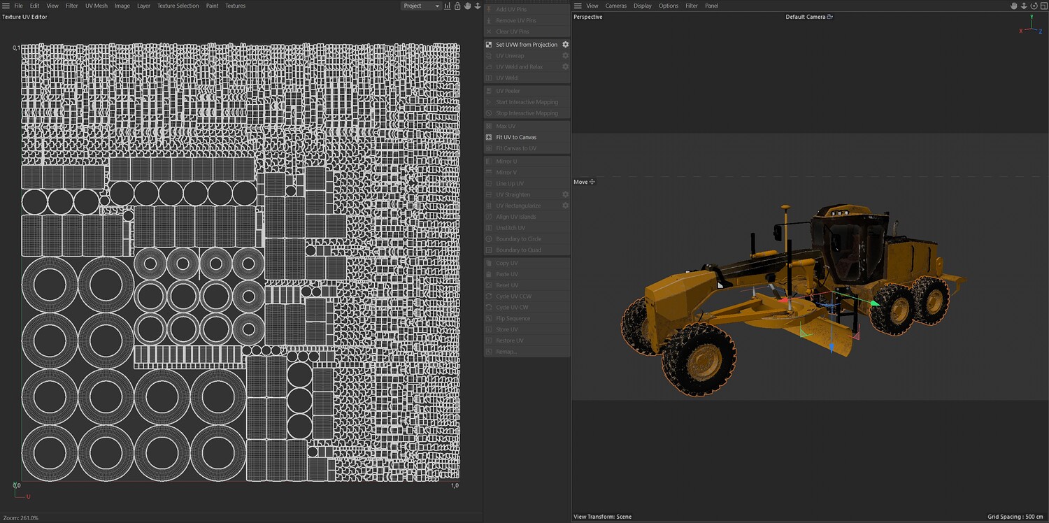Open UV Straighten settings gear
This screenshot has height=523, width=1049.
pos(566,194)
